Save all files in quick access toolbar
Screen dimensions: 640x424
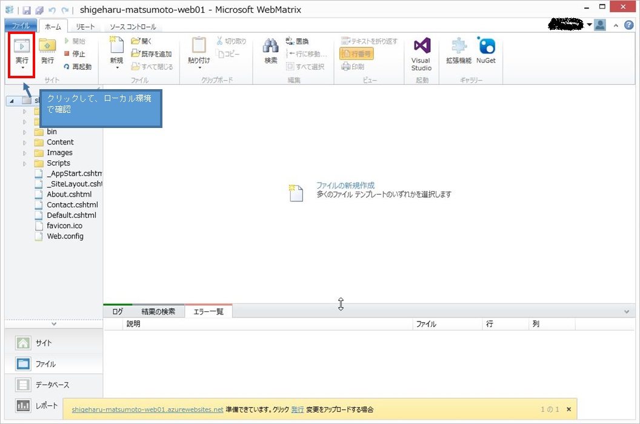39,10
